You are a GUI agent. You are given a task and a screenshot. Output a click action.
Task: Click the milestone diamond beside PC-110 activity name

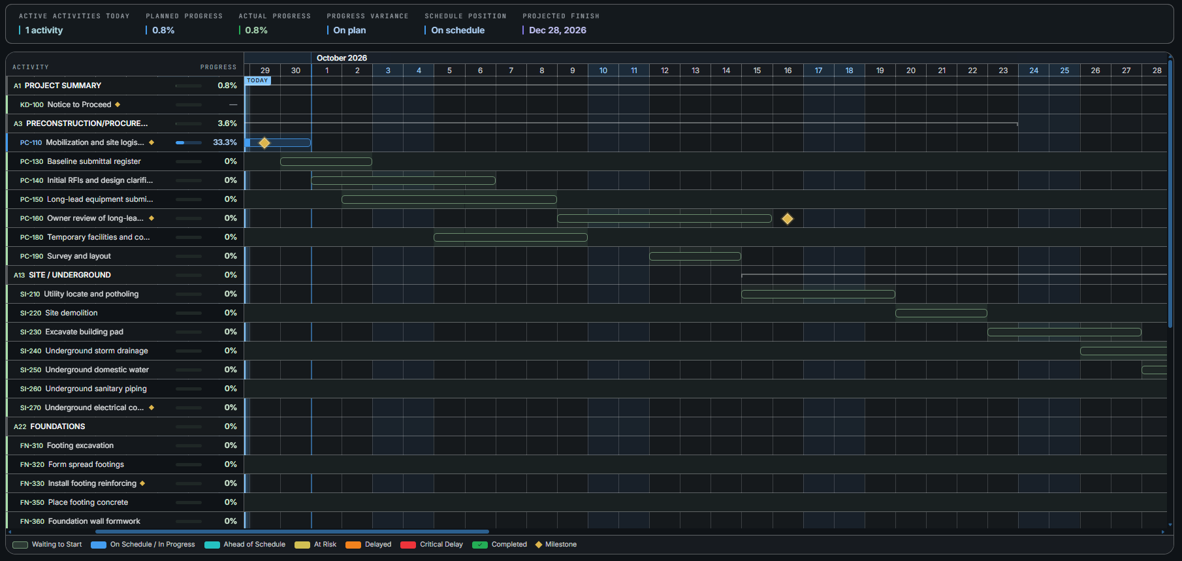click(152, 142)
